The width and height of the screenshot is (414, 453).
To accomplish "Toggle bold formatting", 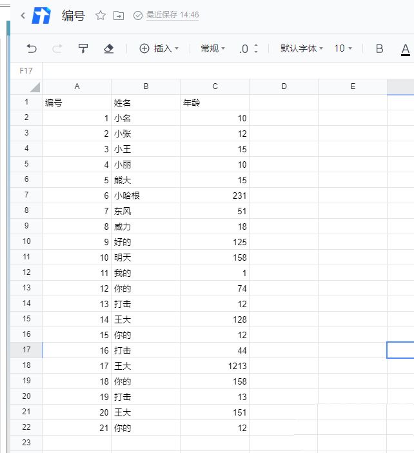I will tap(379, 48).
